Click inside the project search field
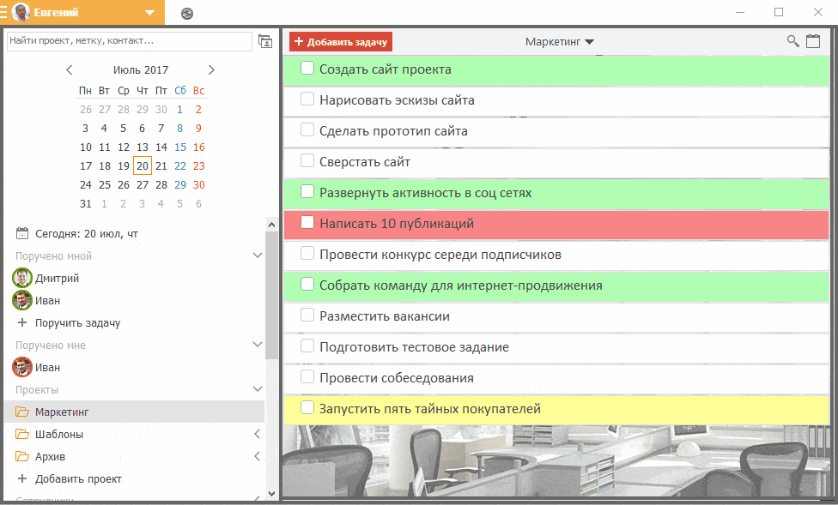Image resolution: width=838 pixels, height=505 pixels. (x=129, y=41)
